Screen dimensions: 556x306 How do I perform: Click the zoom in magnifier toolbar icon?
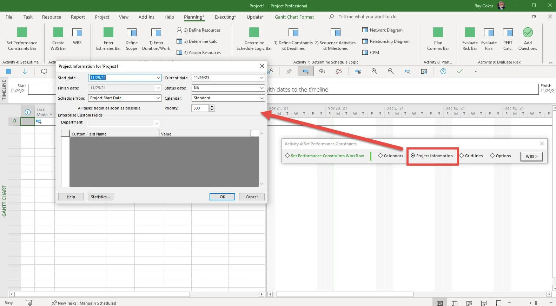375,71
